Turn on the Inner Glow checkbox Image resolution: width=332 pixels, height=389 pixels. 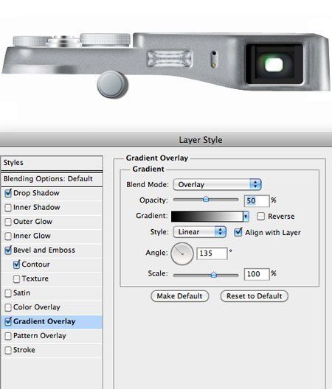point(8,236)
